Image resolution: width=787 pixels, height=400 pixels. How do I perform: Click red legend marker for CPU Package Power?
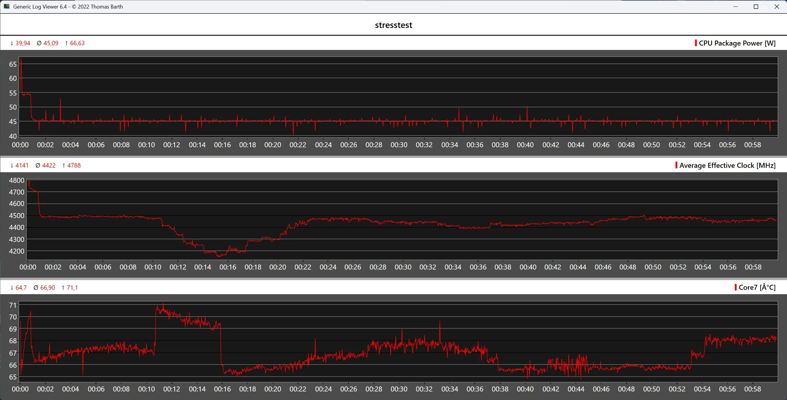696,43
